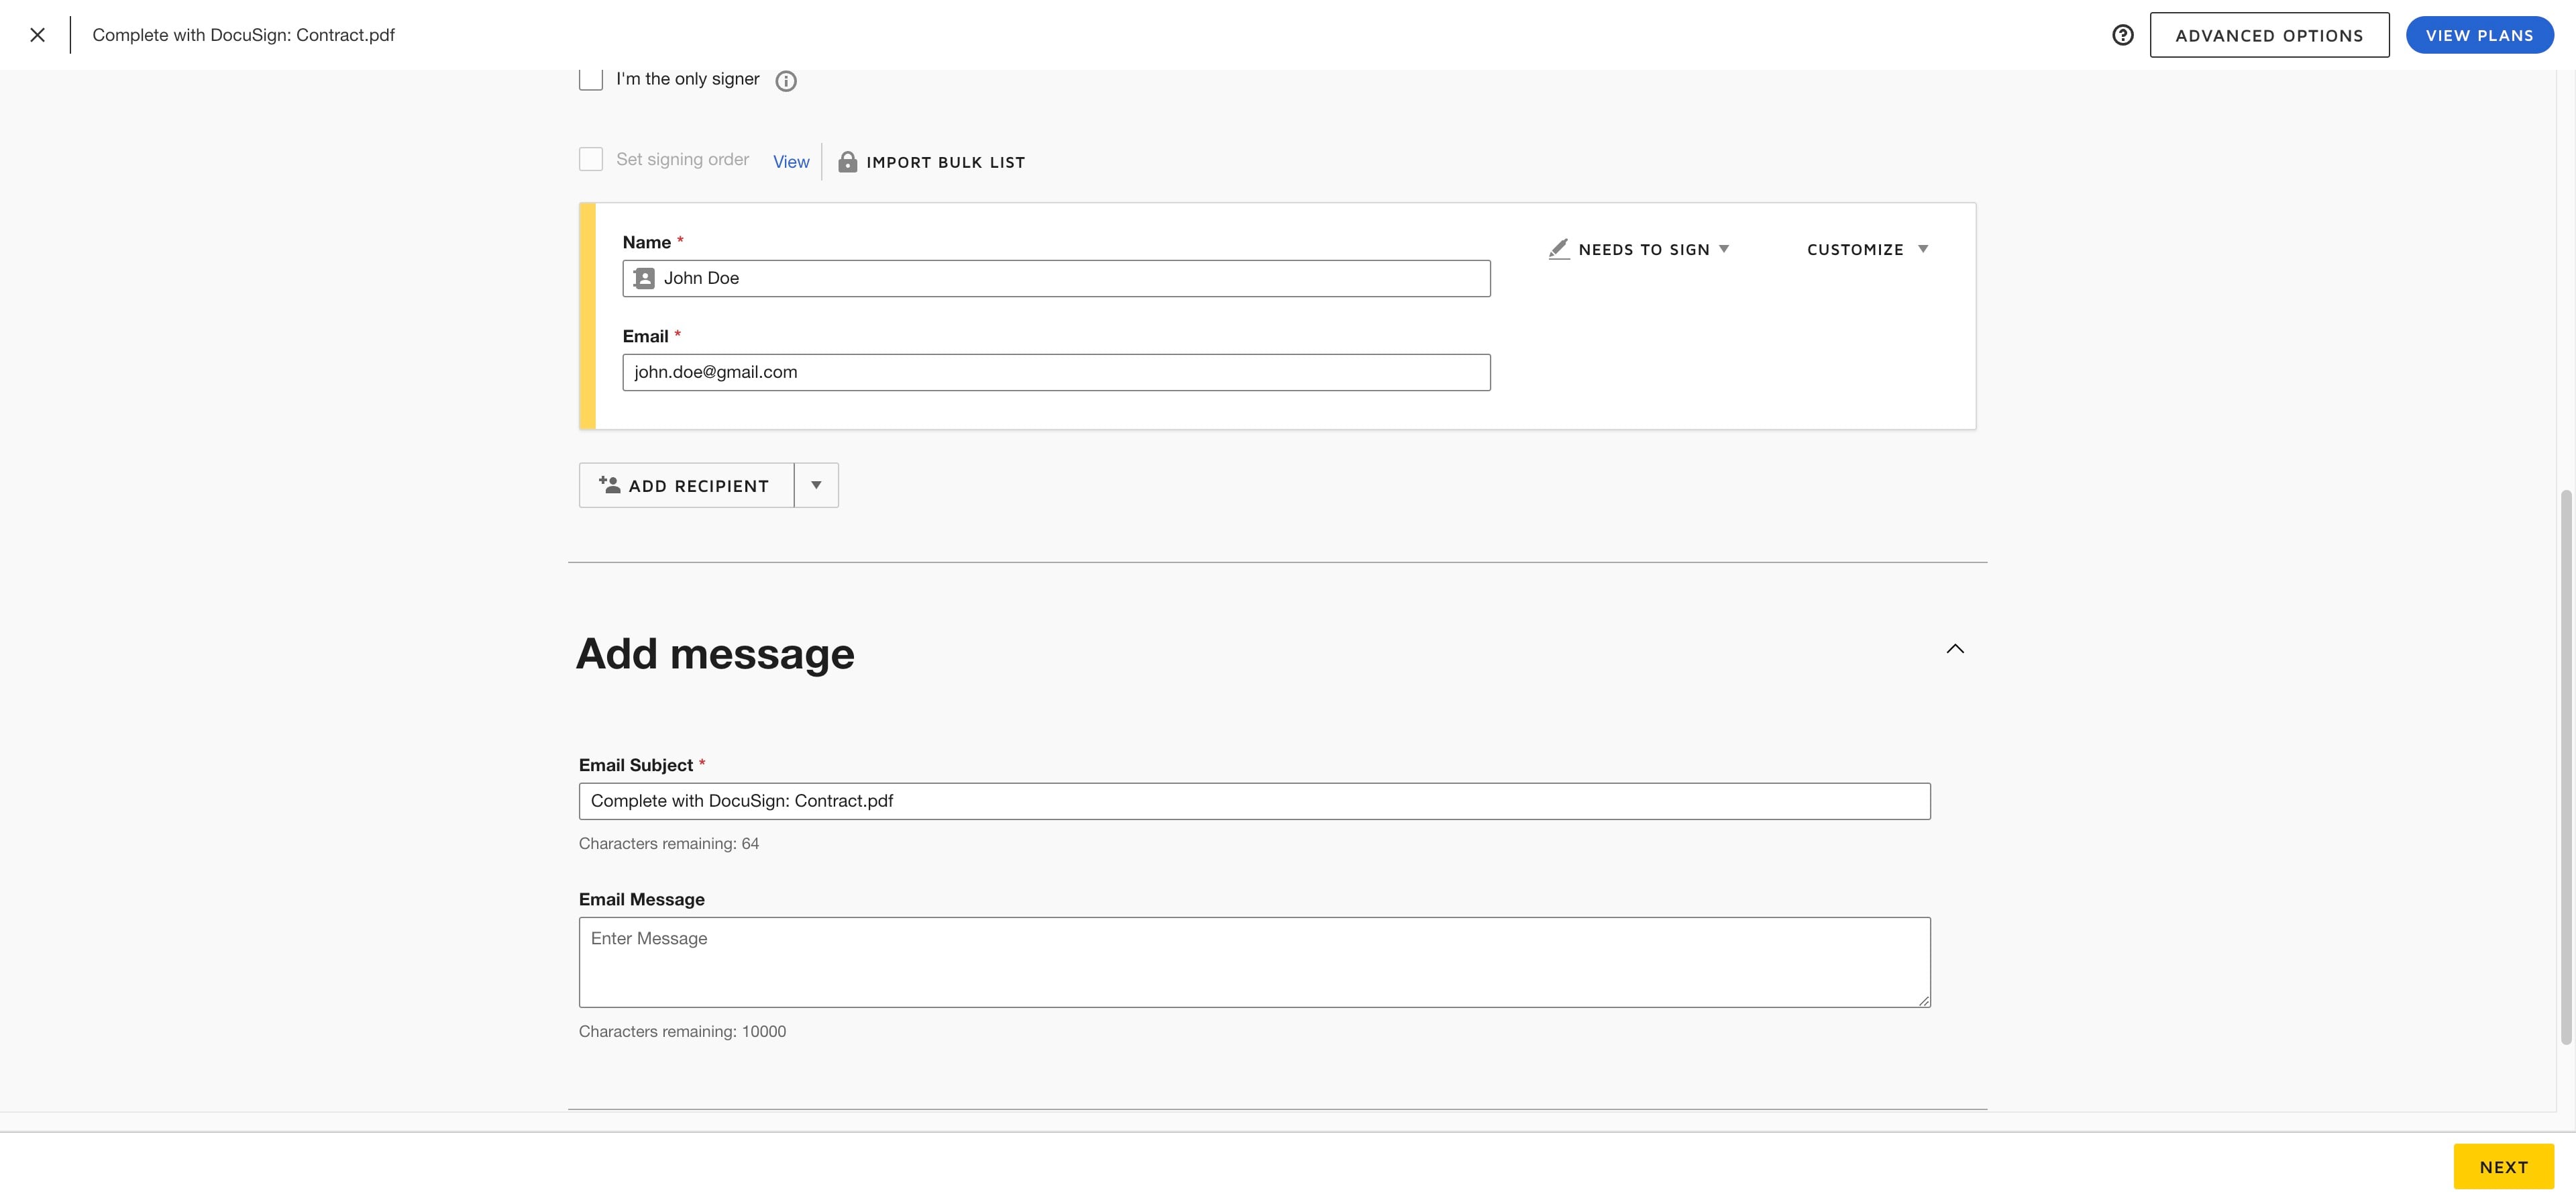Click the pen icon next to Needs to Sign
The image size is (2576, 1200).
tap(1558, 249)
